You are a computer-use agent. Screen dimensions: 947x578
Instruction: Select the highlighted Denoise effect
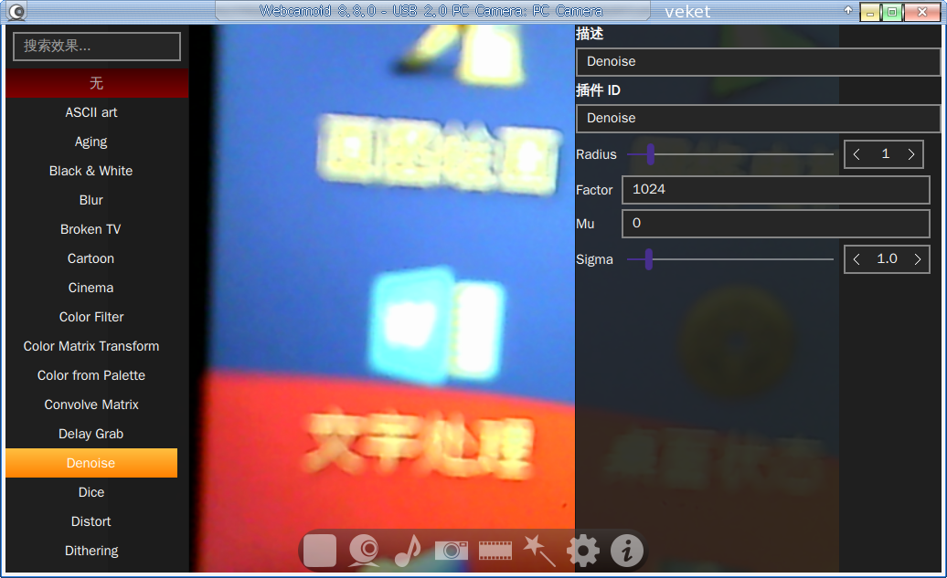91,463
